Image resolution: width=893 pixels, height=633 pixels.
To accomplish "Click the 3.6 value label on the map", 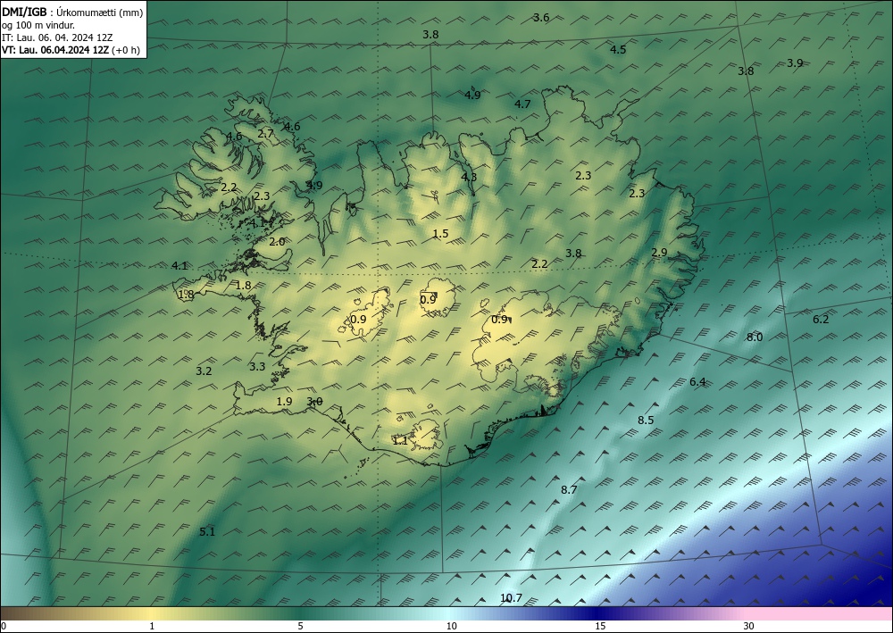I will click(541, 18).
